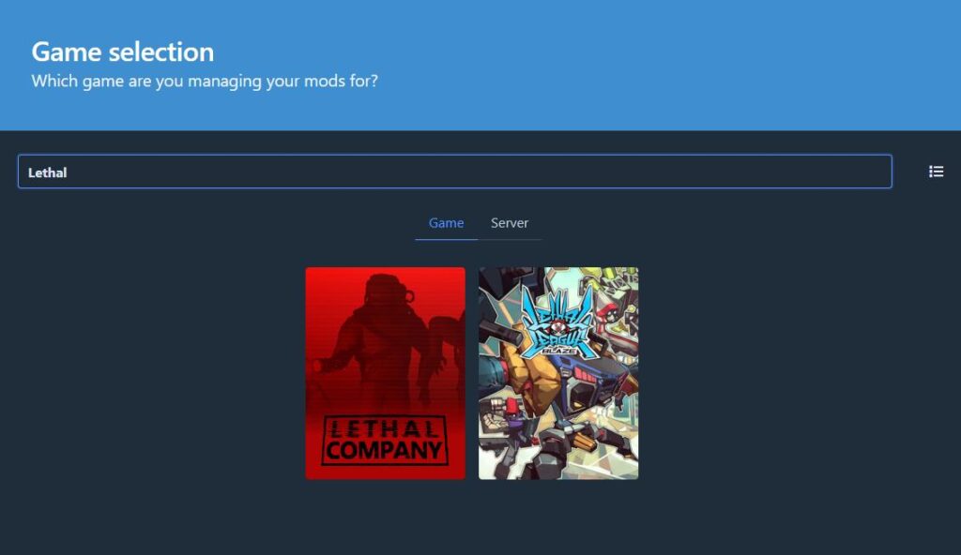Click the word "Lethal" in the search box

(x=48, y=172)
